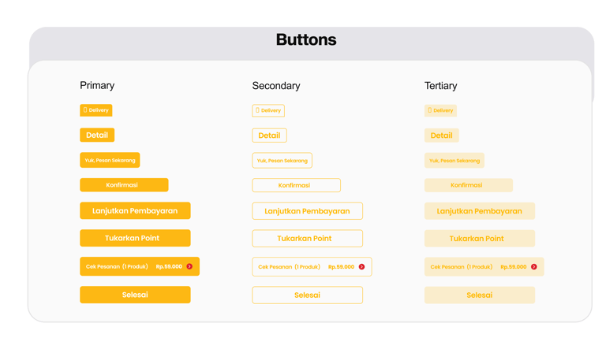Click the primary Tukarkan Point button

(x=135, y=238)
